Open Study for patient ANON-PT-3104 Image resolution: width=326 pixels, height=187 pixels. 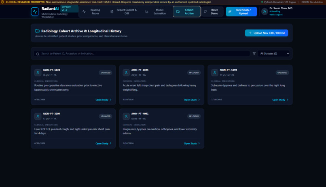[104, 144]
